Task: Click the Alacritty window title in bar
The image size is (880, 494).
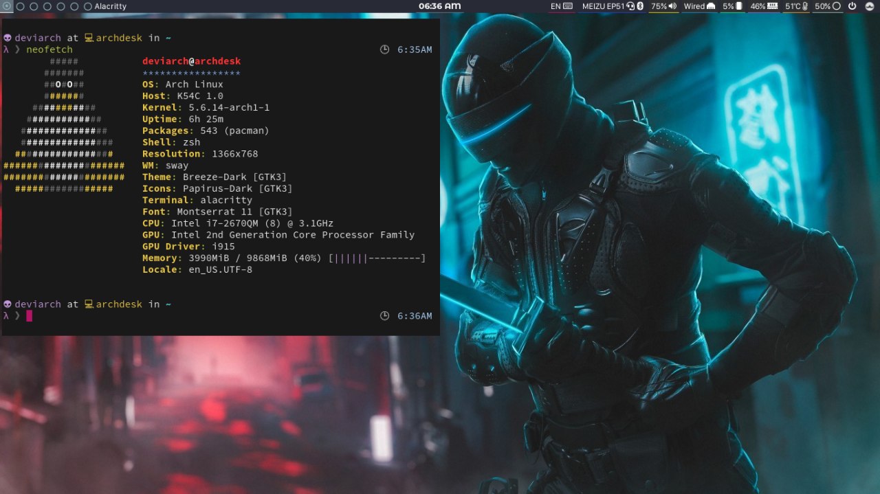Action: coord(111,6)
